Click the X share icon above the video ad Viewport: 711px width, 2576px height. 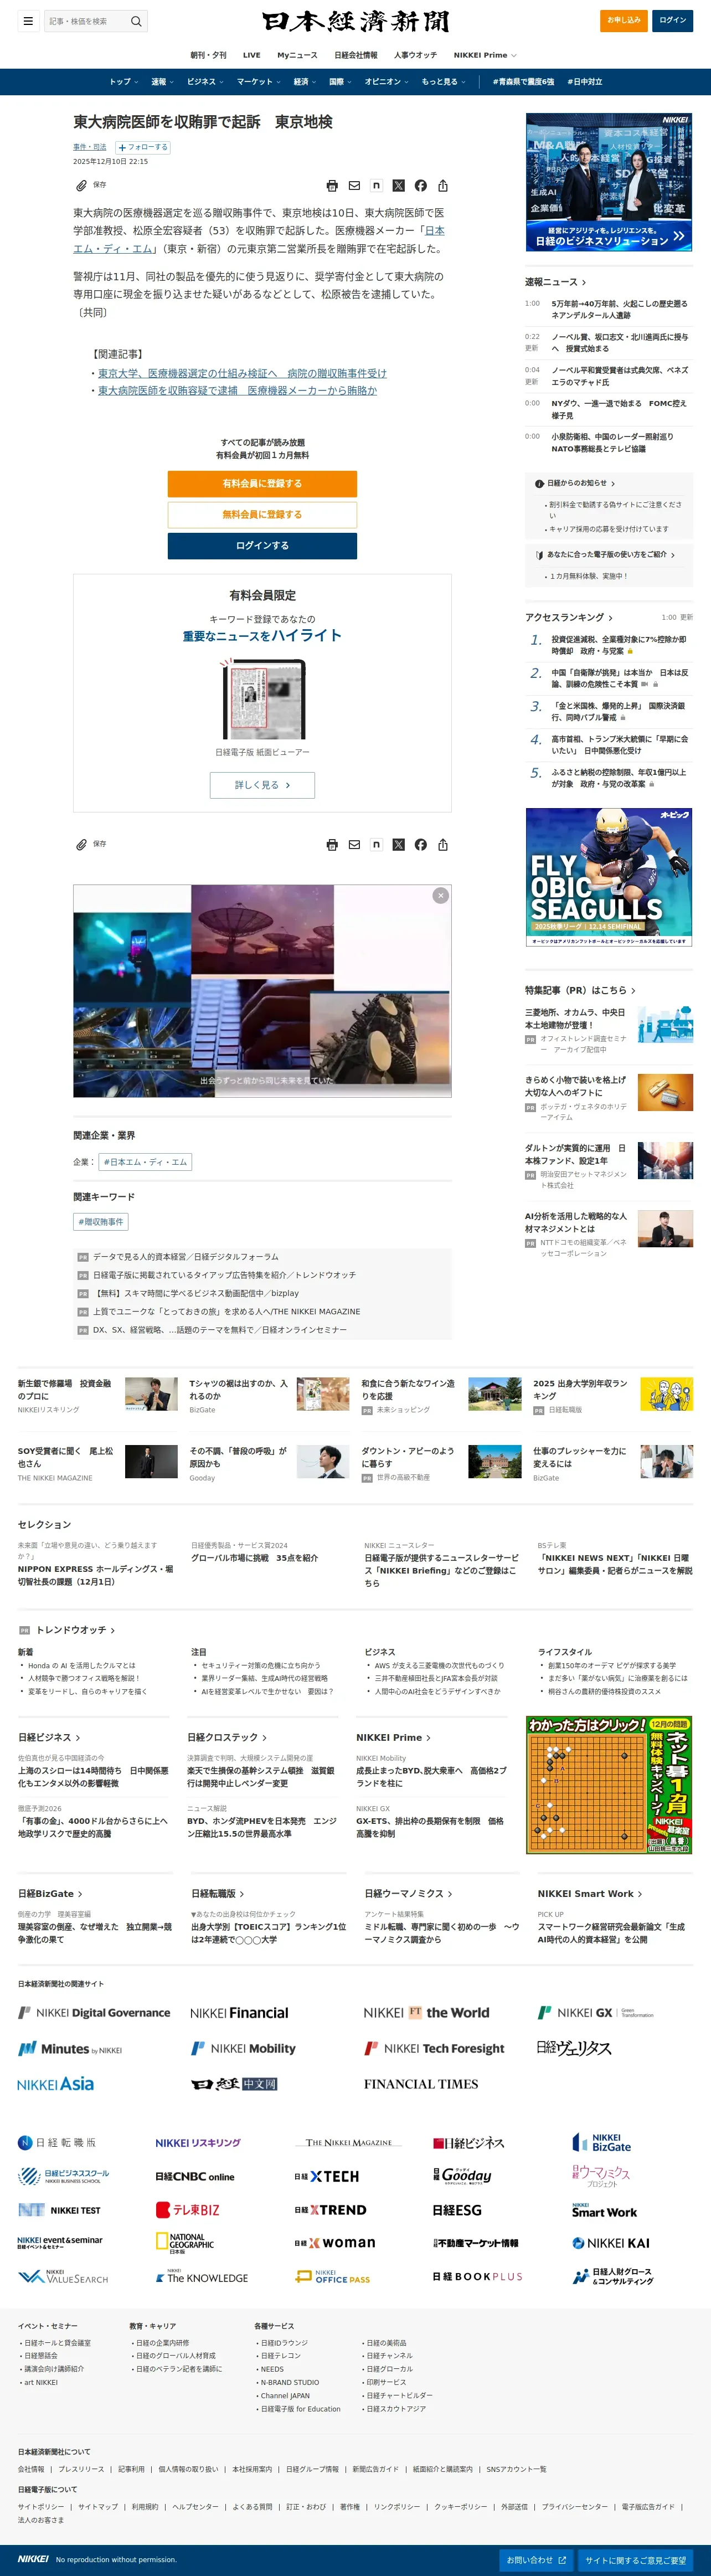[x=398, y=845]
